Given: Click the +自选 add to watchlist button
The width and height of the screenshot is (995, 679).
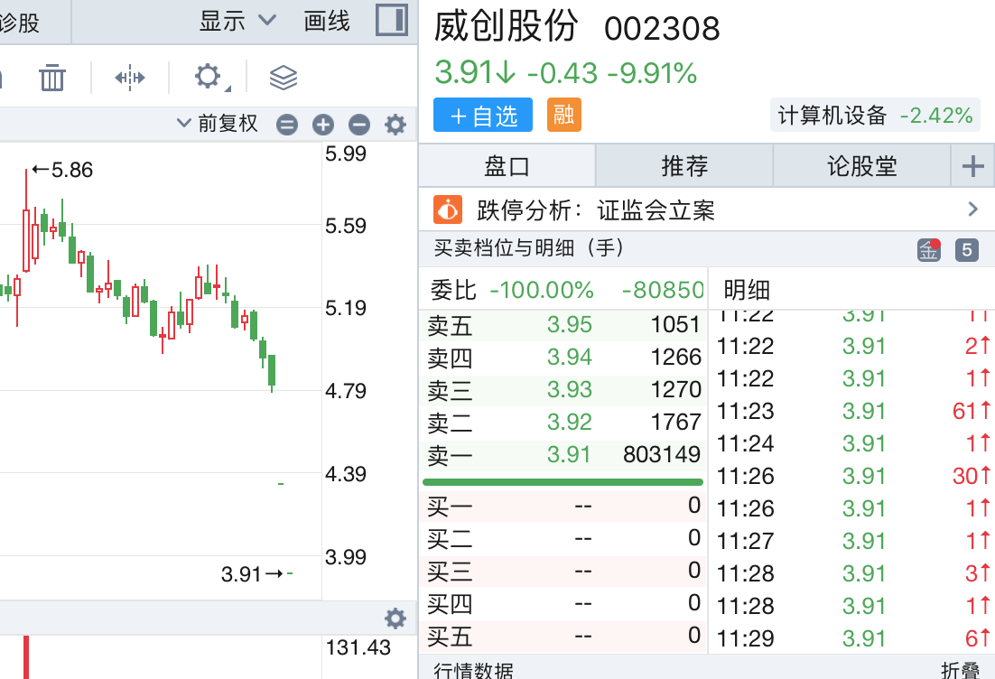Looking at the screenshot, I should click(x=483, y=116).
